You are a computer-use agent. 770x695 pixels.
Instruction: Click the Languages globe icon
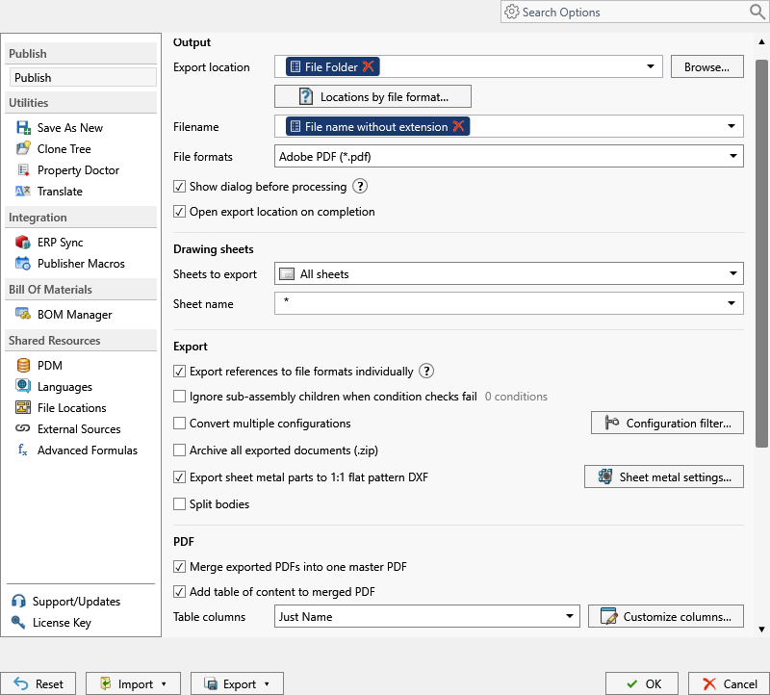(x=23, y=386)
